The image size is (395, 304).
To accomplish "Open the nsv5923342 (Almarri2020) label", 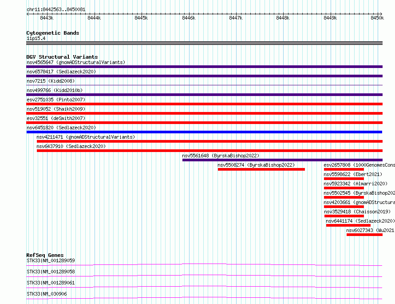I will click(x=355, y=184).
